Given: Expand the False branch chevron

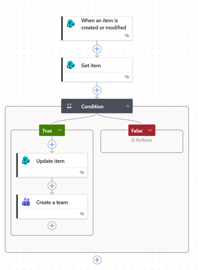Looking at the screenshot, I should coord(150,130).
